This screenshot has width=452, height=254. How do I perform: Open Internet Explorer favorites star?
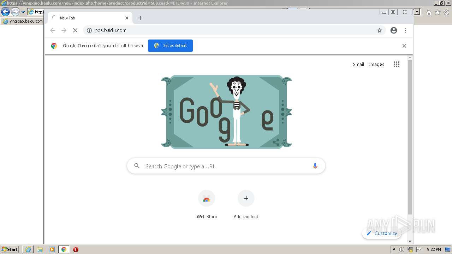(x=438, y=12)
